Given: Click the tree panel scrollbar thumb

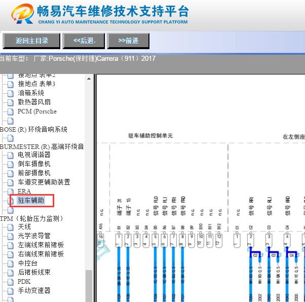Looking at the screenshot, I should pos(89,286).
